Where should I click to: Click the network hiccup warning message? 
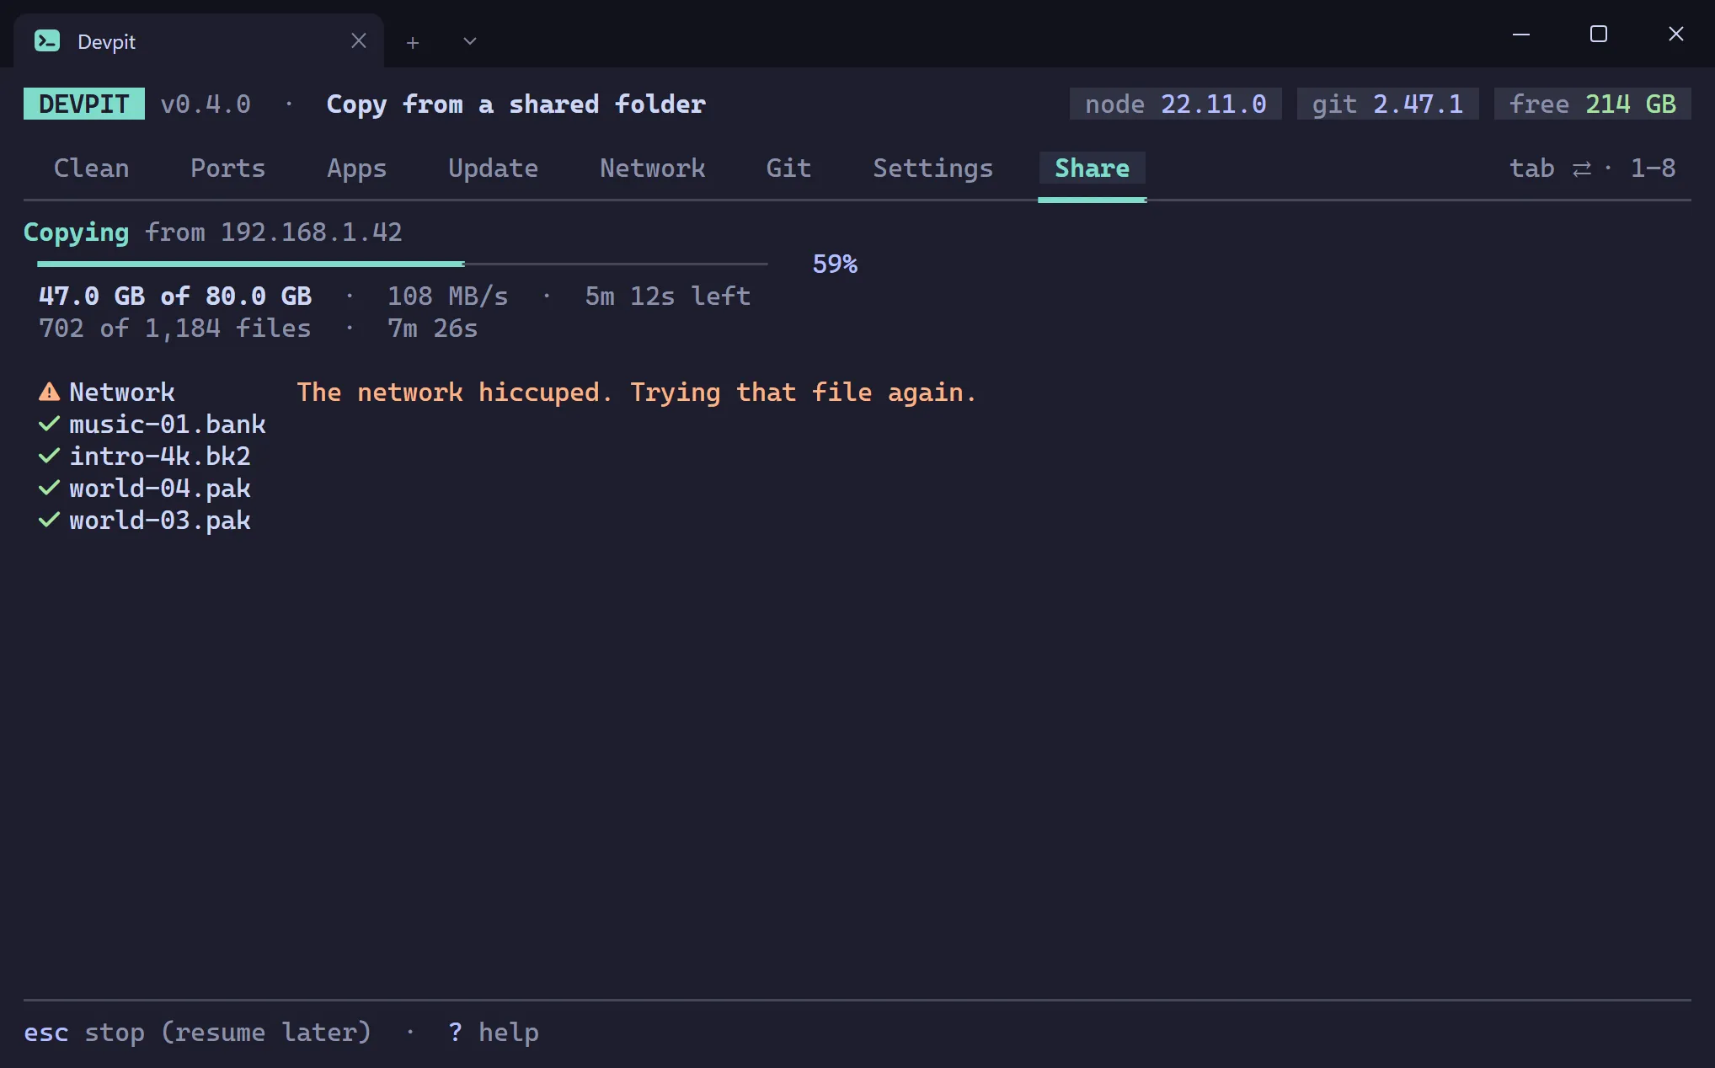637,392
